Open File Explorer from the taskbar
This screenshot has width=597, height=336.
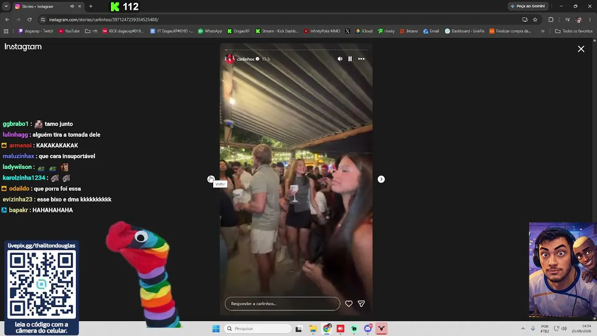tap(312, 329)
